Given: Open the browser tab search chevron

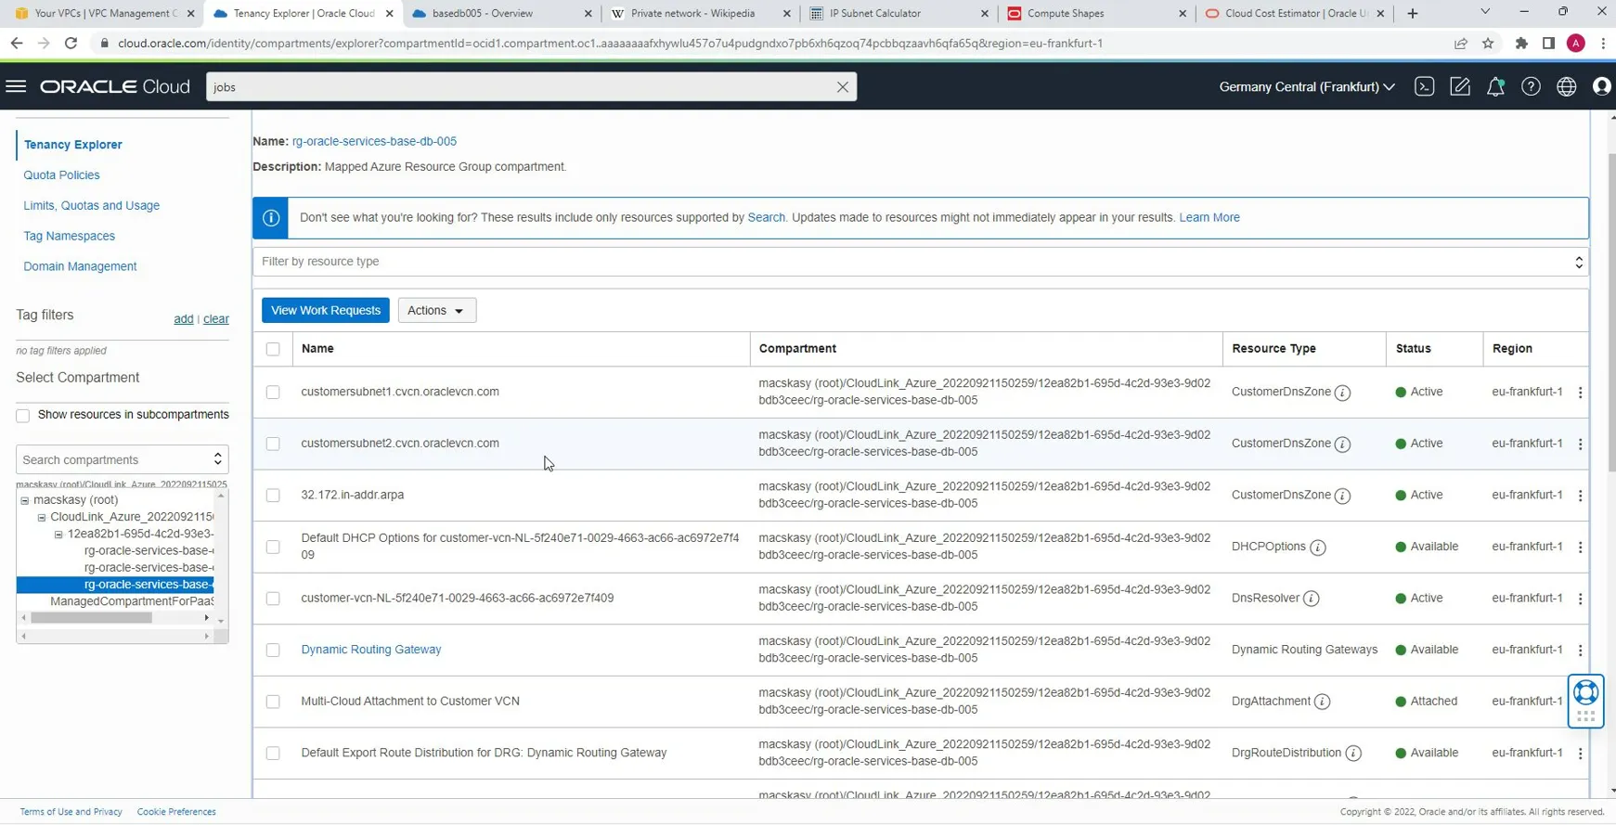Looking at the screenshot, I should [x=1485, y=12].
